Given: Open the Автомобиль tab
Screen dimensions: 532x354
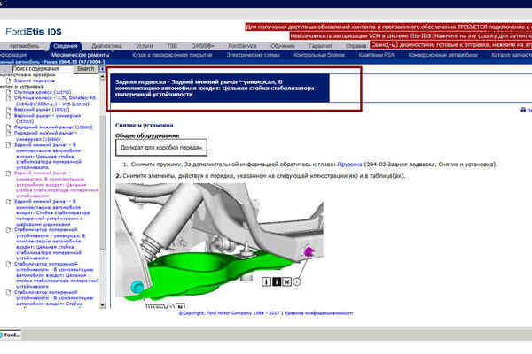Looking at the screenshot, I should tap(25, 46).
